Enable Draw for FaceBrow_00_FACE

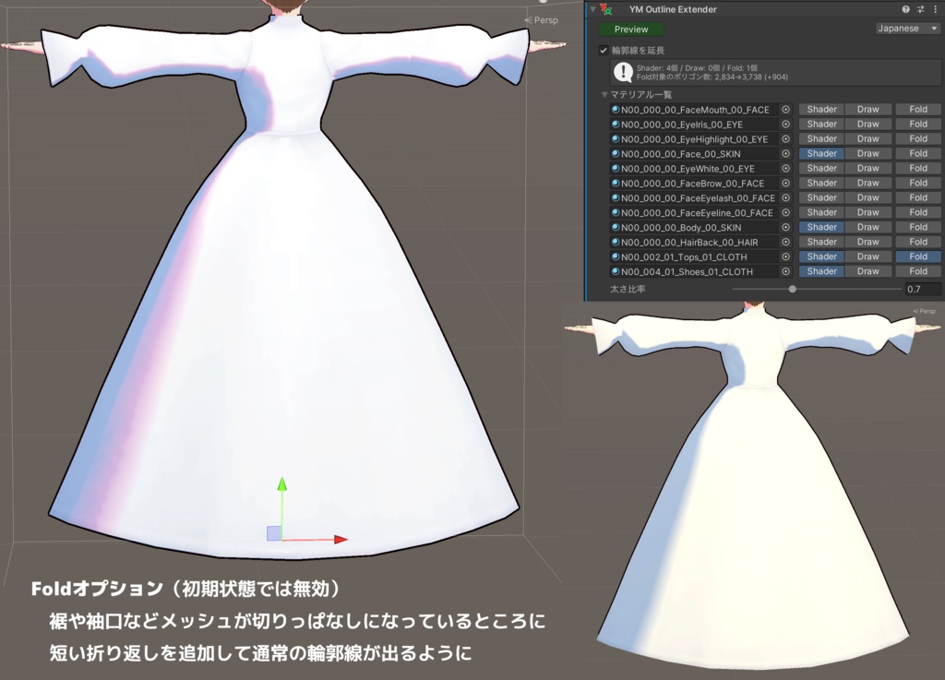coord(867,183)
